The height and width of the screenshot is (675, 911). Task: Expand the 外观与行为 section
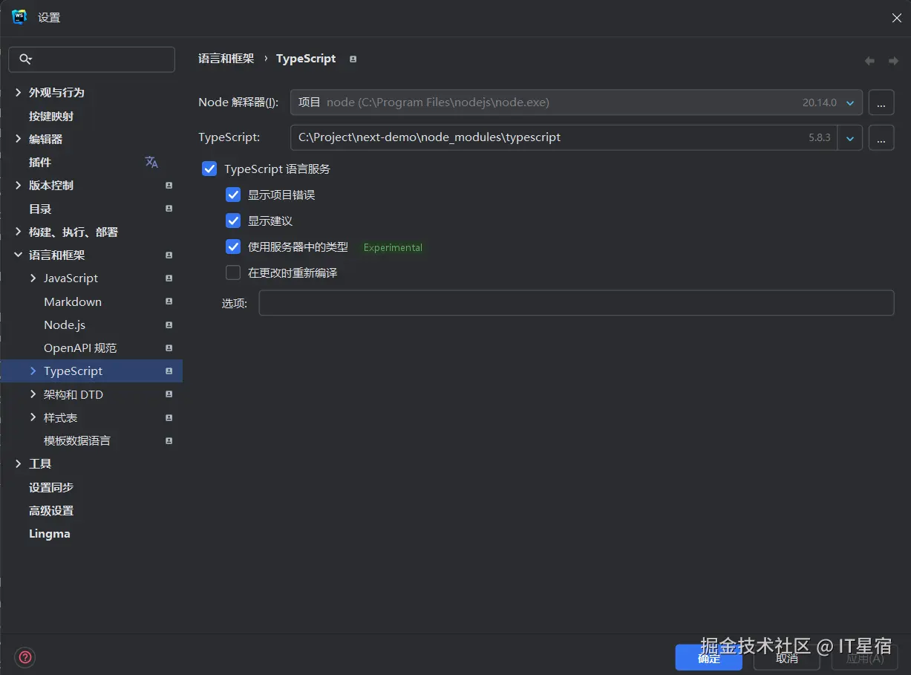click(x=19, y=92)
